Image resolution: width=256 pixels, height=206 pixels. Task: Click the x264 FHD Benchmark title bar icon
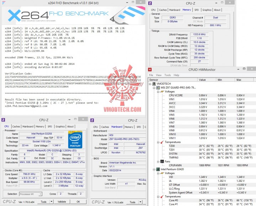pyautogui.click(x=4, y=3)
